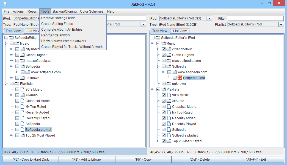The width and height of the screenshot is (287, 165).
Task: Select Reorganize Artwork menu entry
Action: point(73,35)
